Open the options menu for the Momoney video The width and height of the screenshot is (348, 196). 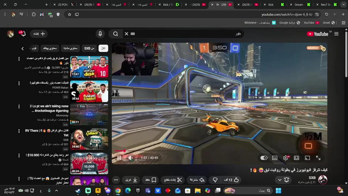[19, 106]
